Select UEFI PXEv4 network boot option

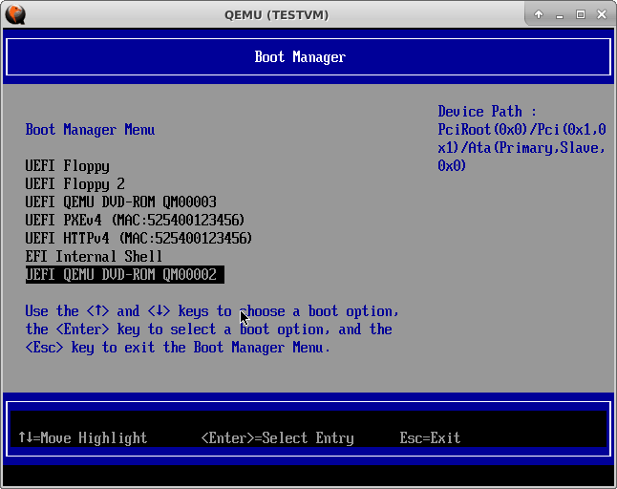pyautogui.click(x=135, y=220)
